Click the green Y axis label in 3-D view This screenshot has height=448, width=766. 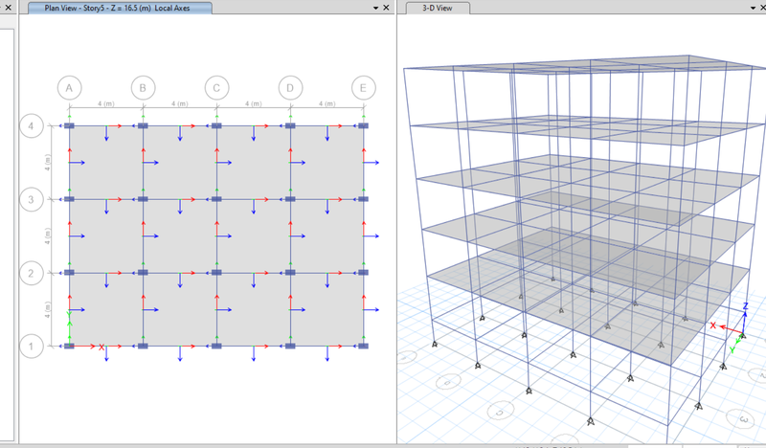click(732, 349)
